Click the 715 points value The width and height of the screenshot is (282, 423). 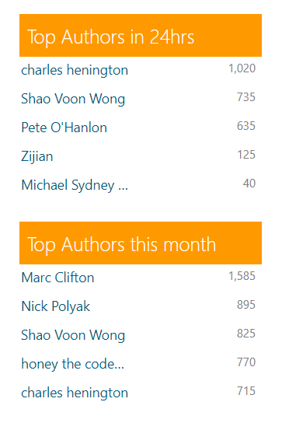(x=246, y=391)
